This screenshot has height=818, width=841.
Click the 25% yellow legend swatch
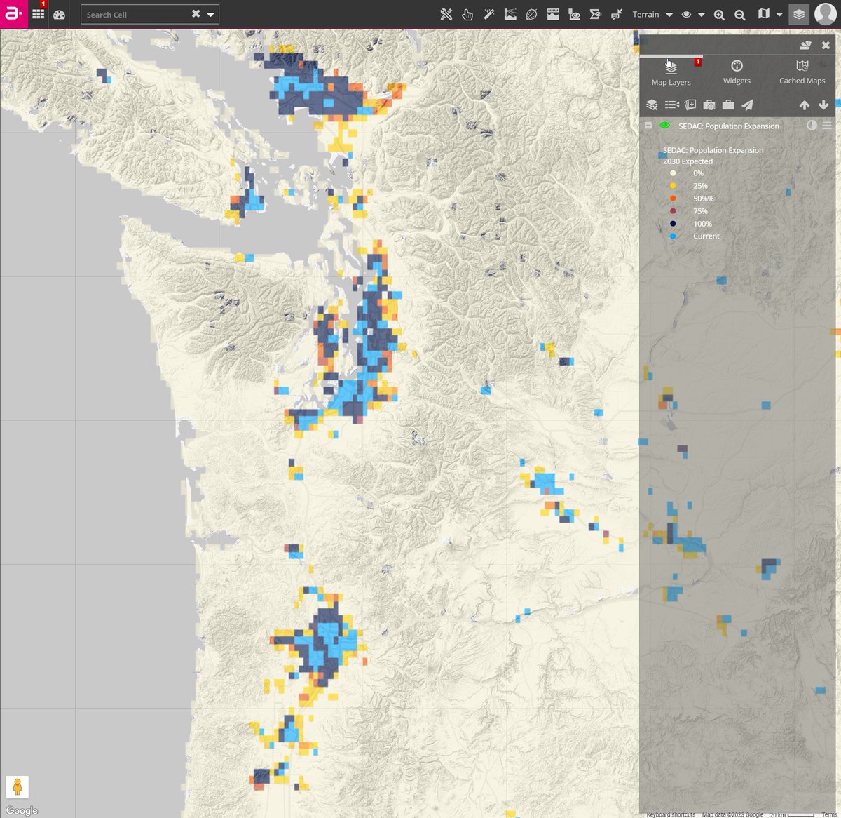point(673,186)
